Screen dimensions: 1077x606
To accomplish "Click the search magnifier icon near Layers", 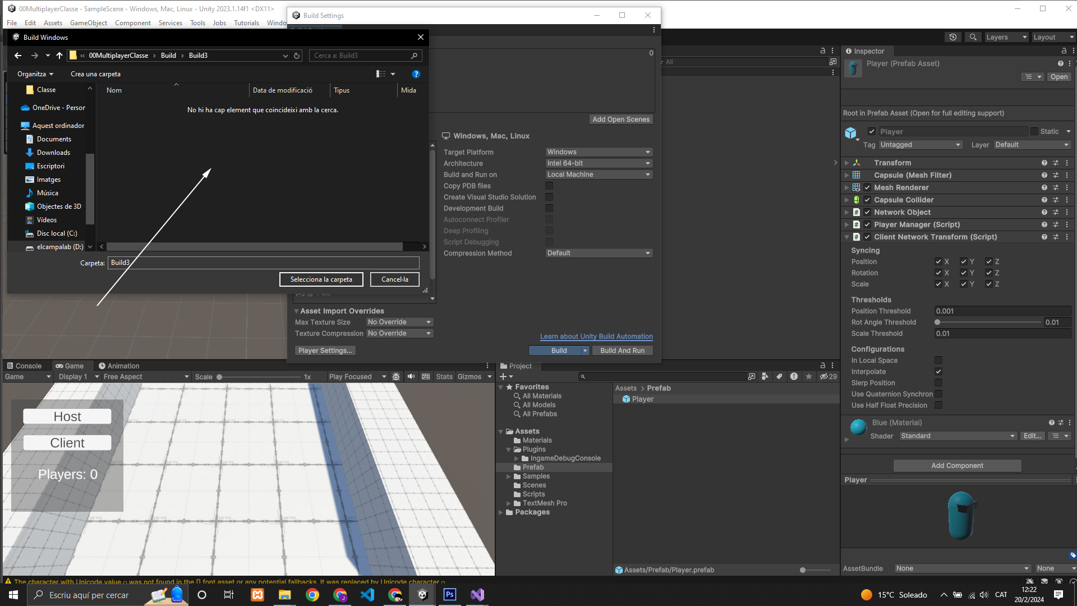I will pos(973,37).
